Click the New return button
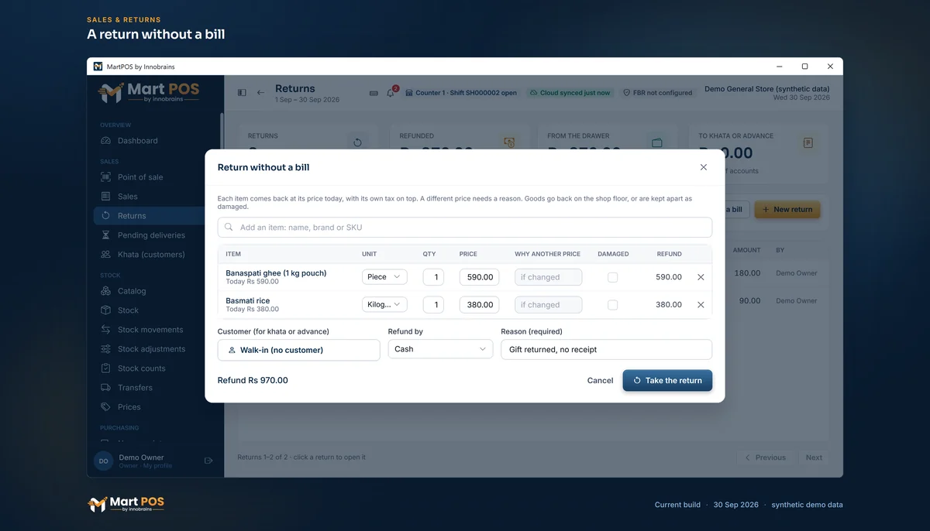930x531 pixels. 787,209
